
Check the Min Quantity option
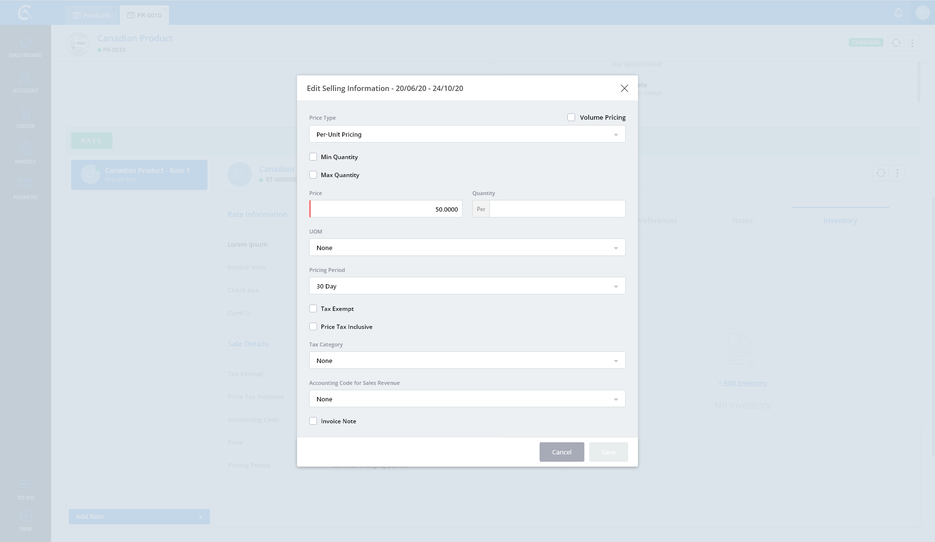[x=313, y=157]
